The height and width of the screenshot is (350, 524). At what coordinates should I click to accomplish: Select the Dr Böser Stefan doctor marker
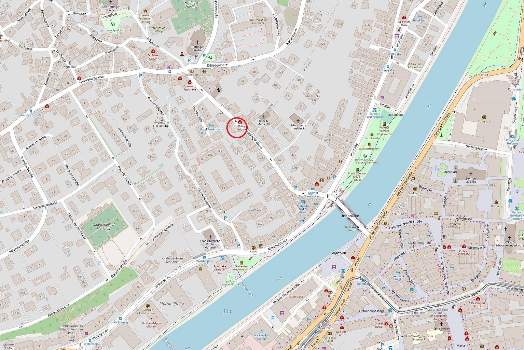pyautogui.click(x=154, y=51)
